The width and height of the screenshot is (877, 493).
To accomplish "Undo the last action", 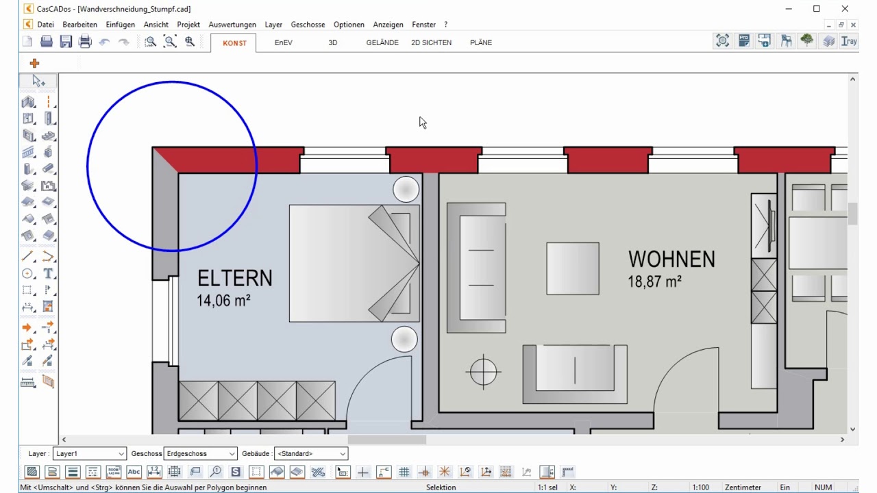I will coord(104,42).
